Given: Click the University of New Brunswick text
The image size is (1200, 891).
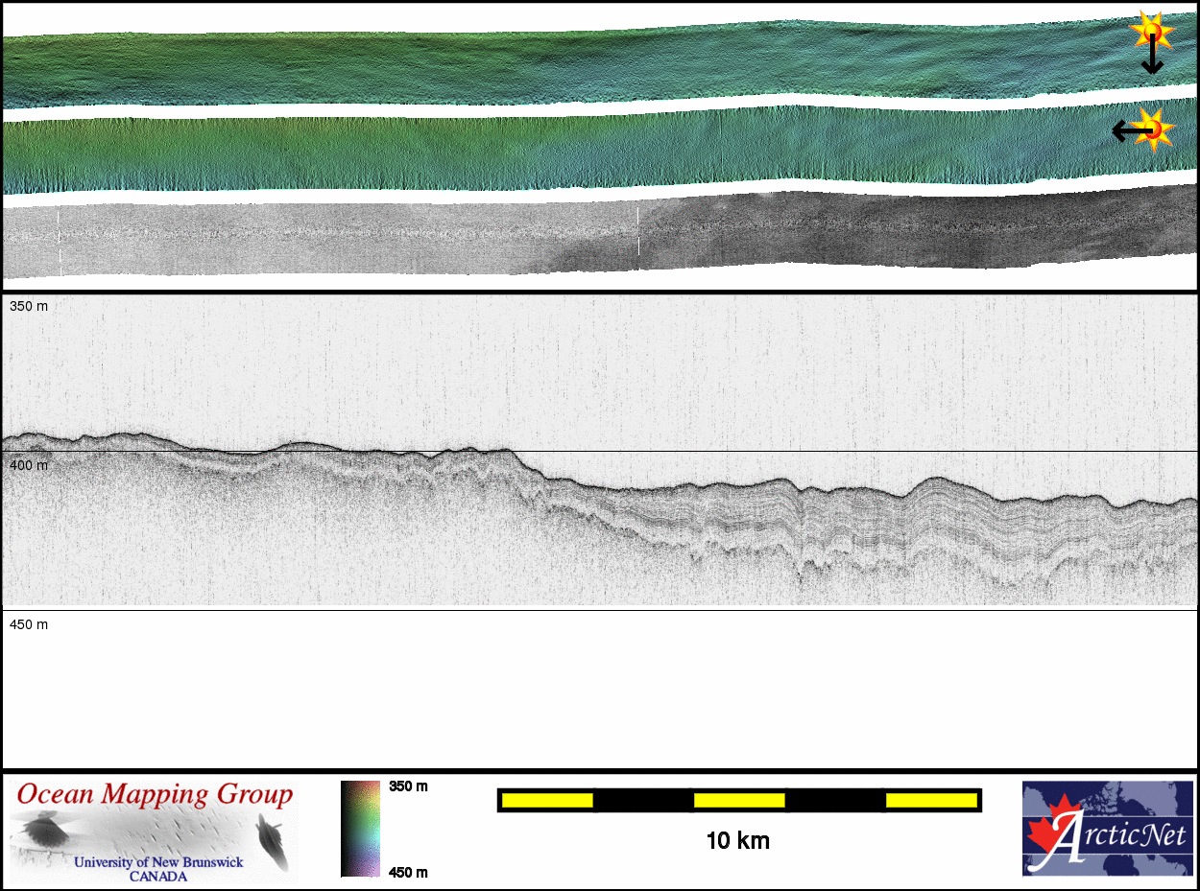Looking at the screenshot, I should (x=158, y=862).
